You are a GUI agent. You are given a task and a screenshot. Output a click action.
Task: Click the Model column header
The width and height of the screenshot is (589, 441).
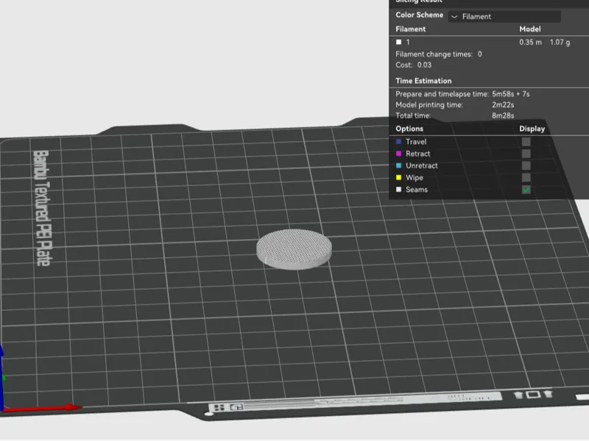529,29
